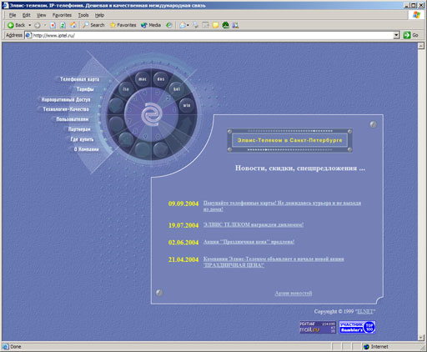Follow the ELNET copyright link
This screenshot has height=352, width=427.
(365, 311)
